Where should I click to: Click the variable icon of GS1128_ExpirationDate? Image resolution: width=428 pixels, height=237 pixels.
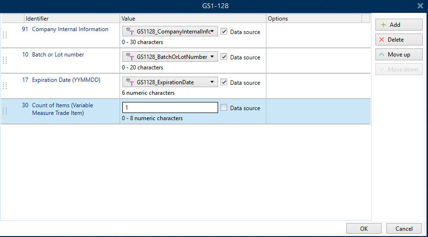coord(130,82)
